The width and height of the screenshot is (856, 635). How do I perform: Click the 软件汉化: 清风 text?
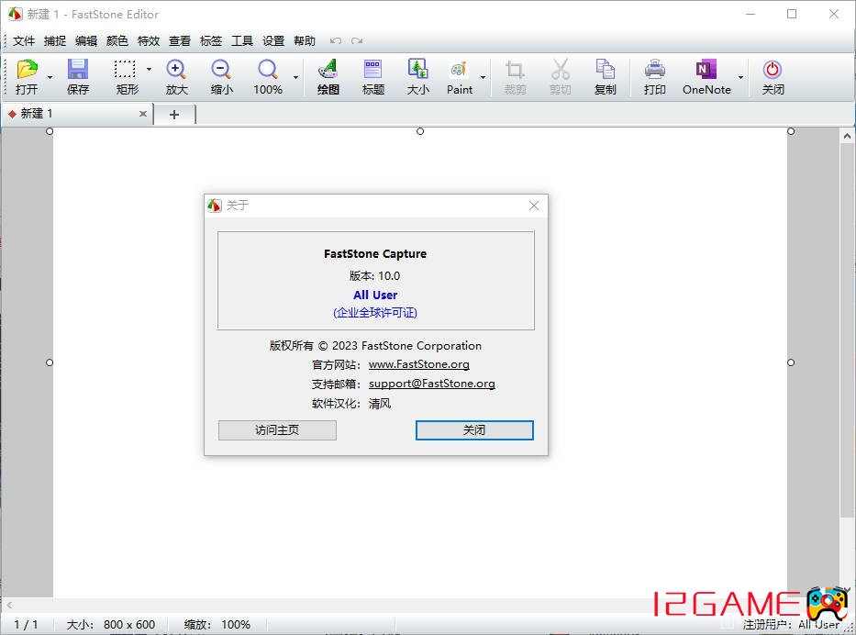click(351, 404)
